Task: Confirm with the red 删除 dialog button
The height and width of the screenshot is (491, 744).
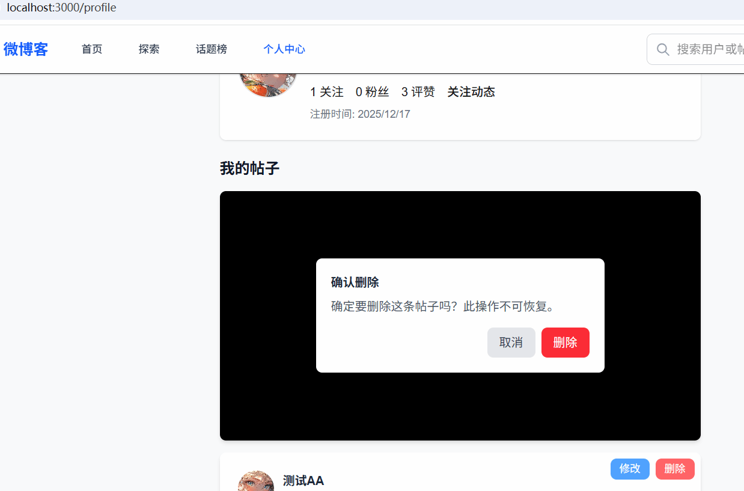Action: pyautogui.click(x=565, y=343)
